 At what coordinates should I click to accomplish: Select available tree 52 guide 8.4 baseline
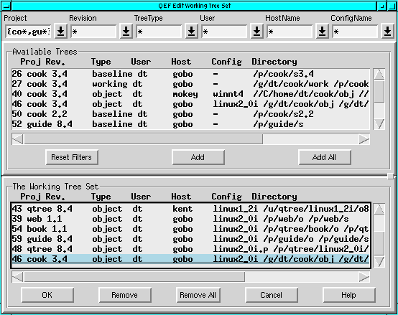(x=190, y=124)
